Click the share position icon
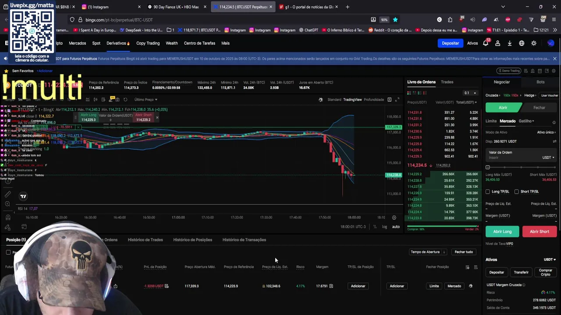561x315 pixels. click(x=115, y=286)
